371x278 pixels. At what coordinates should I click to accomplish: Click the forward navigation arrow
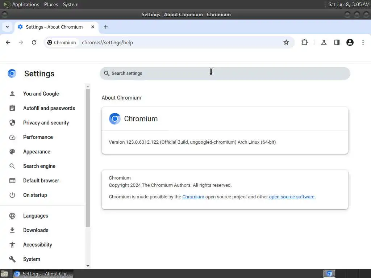pos(21,42)
